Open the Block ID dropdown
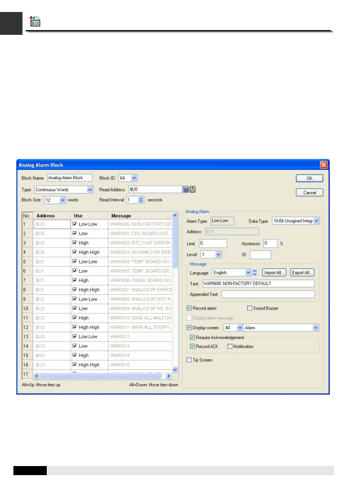The height and width of the screenshot is (490, 346). coord(134,178)
